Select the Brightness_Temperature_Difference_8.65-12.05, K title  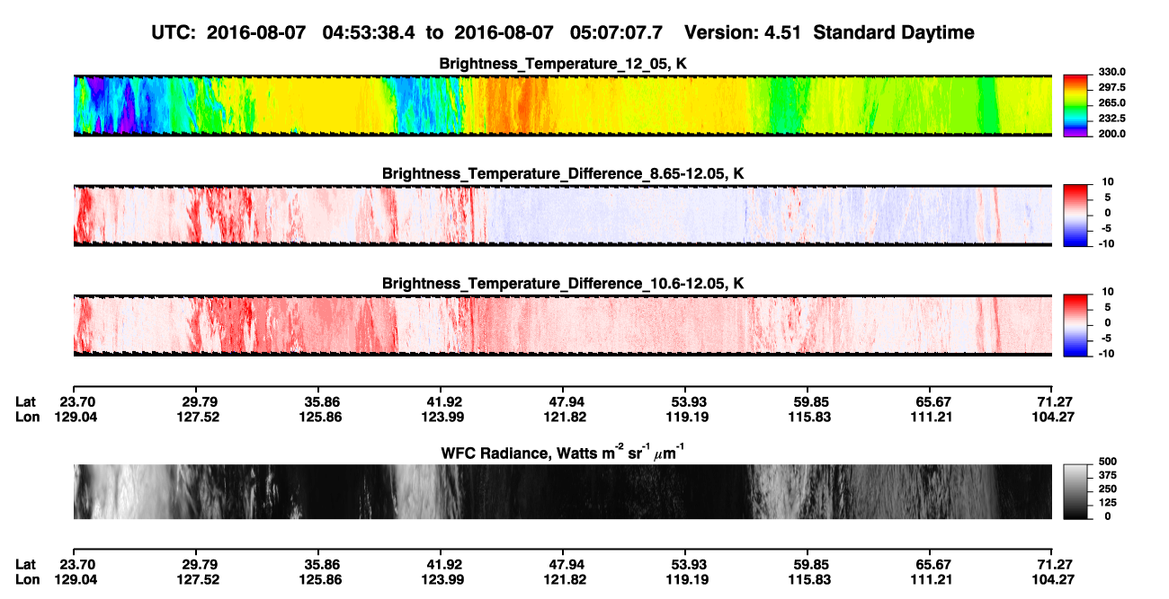(563, 173)
